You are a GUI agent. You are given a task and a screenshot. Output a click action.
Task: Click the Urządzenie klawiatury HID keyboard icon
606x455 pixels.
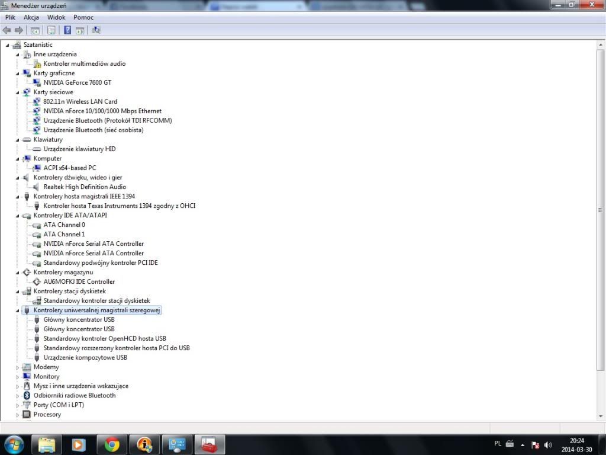coord(37,149)
